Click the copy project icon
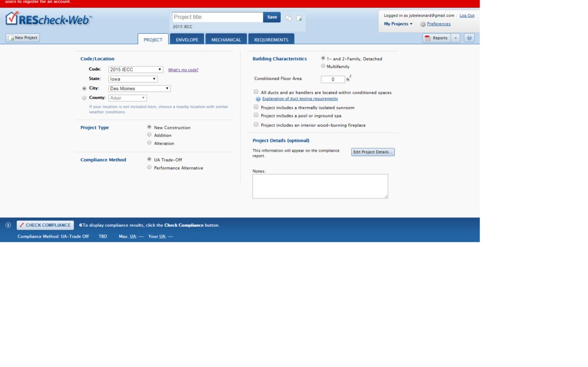Viewport: 588px width, 367px height. coord(289,18)
